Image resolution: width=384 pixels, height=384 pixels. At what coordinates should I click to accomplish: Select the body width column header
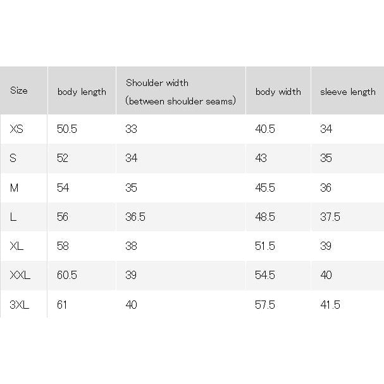(278, 92)
